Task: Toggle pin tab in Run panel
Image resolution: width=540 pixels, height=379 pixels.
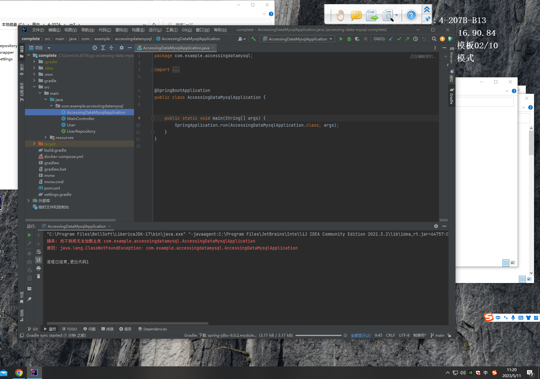Action: 29,299
